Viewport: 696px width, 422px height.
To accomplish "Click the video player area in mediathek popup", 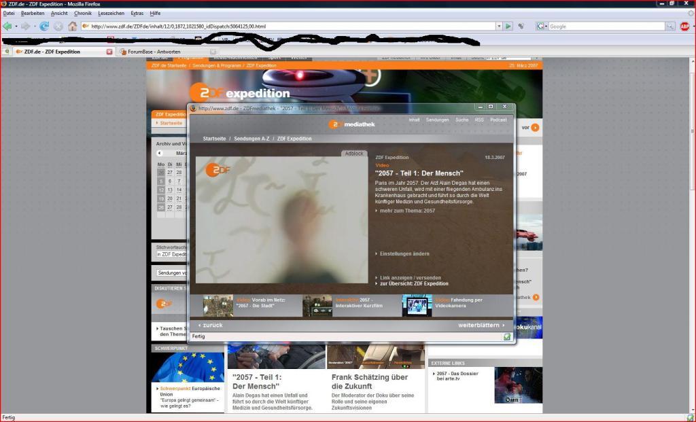I will click(282, 220).
